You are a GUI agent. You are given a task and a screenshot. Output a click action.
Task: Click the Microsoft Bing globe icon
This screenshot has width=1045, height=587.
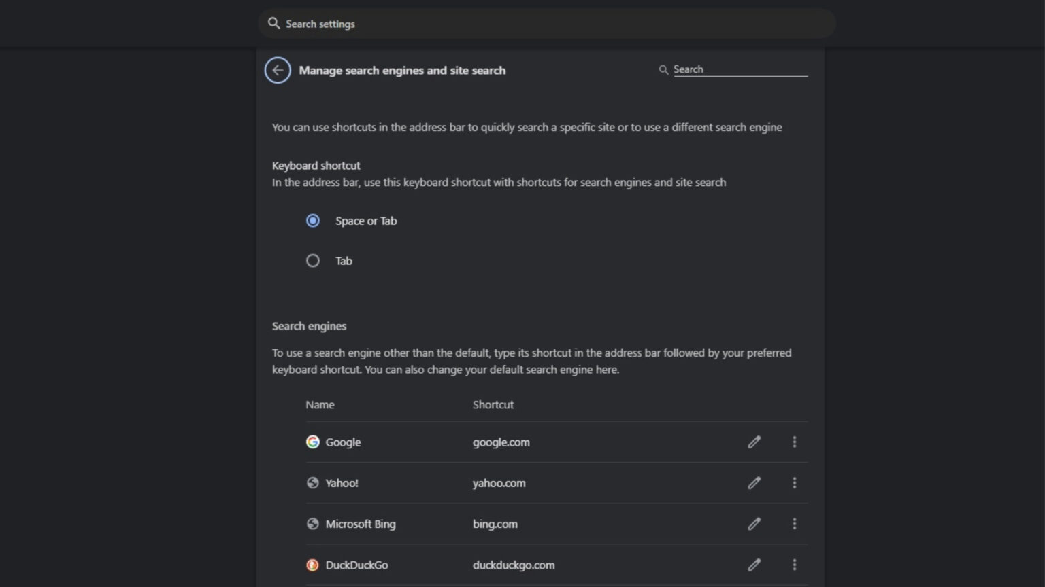click(313, 524)
